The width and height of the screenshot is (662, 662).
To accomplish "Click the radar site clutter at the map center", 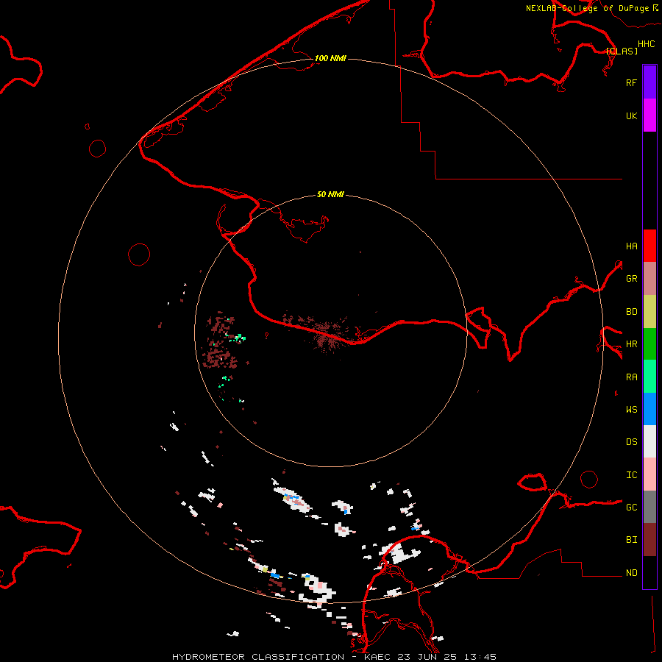I will [330, 336].
